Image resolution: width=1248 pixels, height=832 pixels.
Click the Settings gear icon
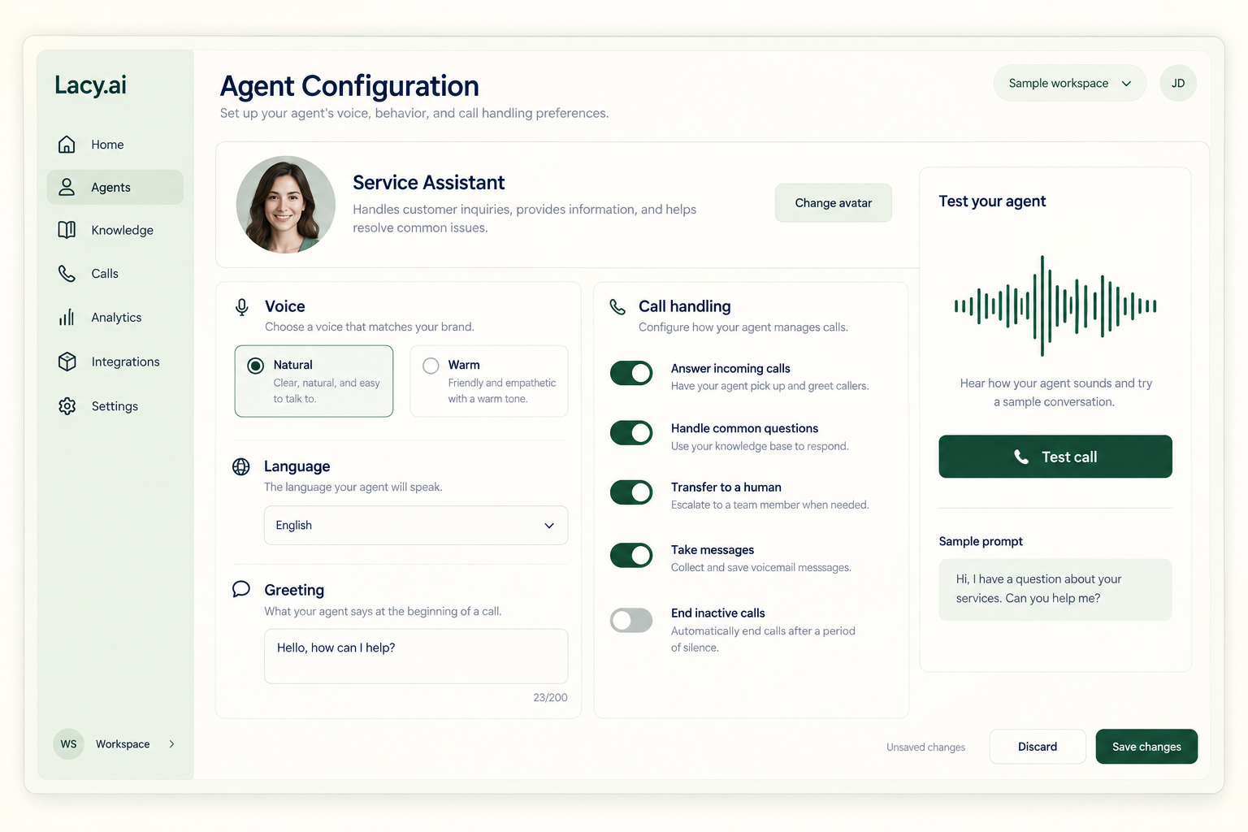[67, 405]
